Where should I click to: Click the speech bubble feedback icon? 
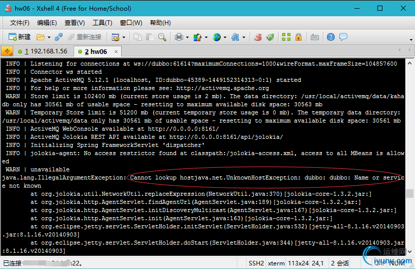pyautogui.click(x=343, y=37)
